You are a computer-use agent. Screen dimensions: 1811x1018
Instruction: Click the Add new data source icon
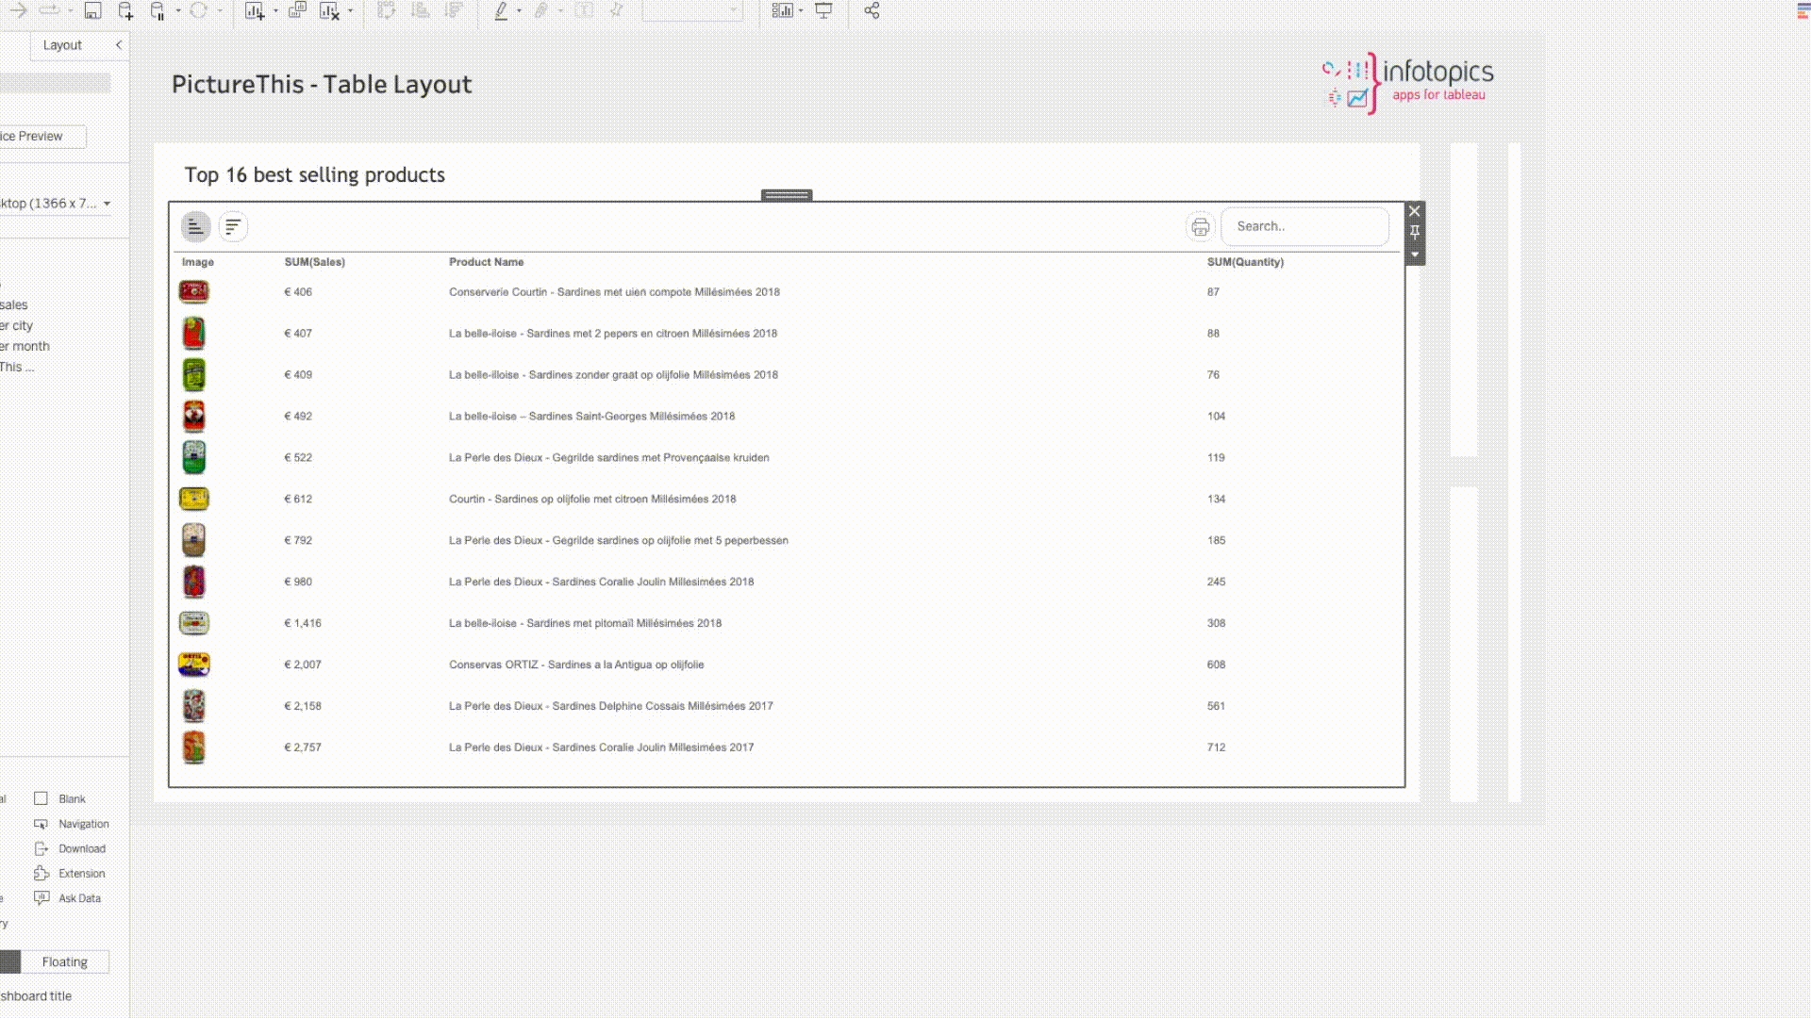[125, 11]
